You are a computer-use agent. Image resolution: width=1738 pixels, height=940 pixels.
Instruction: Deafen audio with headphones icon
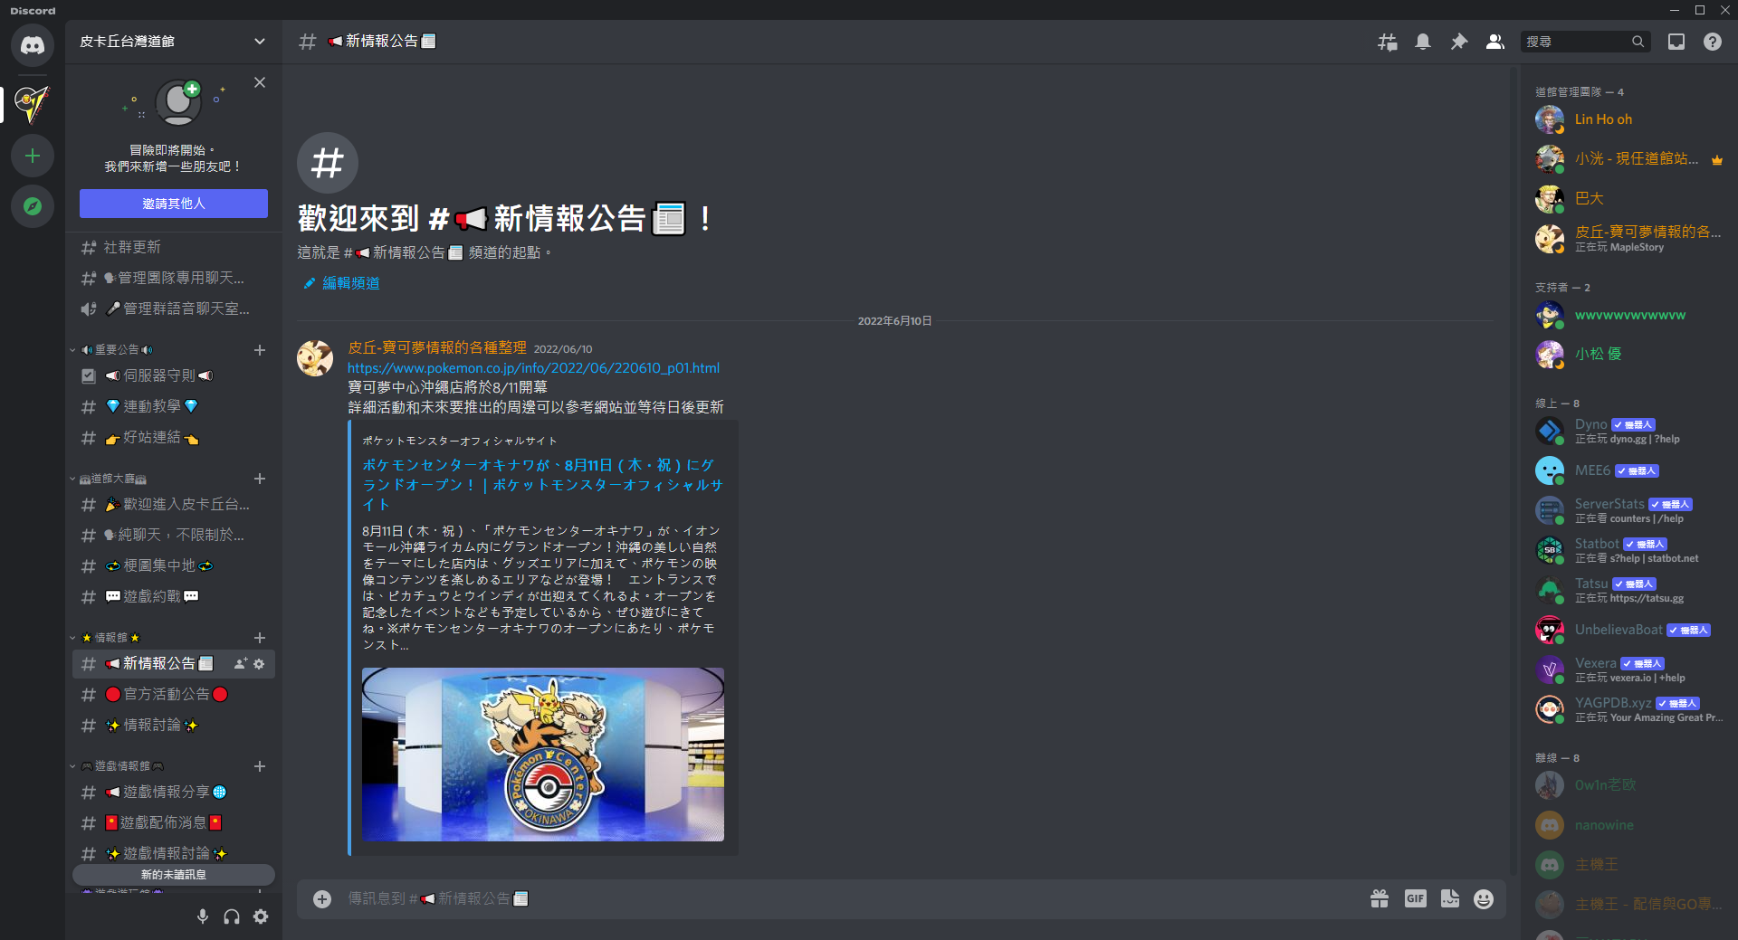point(232,916)
